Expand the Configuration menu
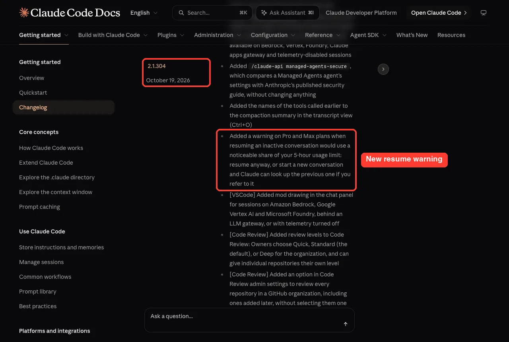 [273, 35]
